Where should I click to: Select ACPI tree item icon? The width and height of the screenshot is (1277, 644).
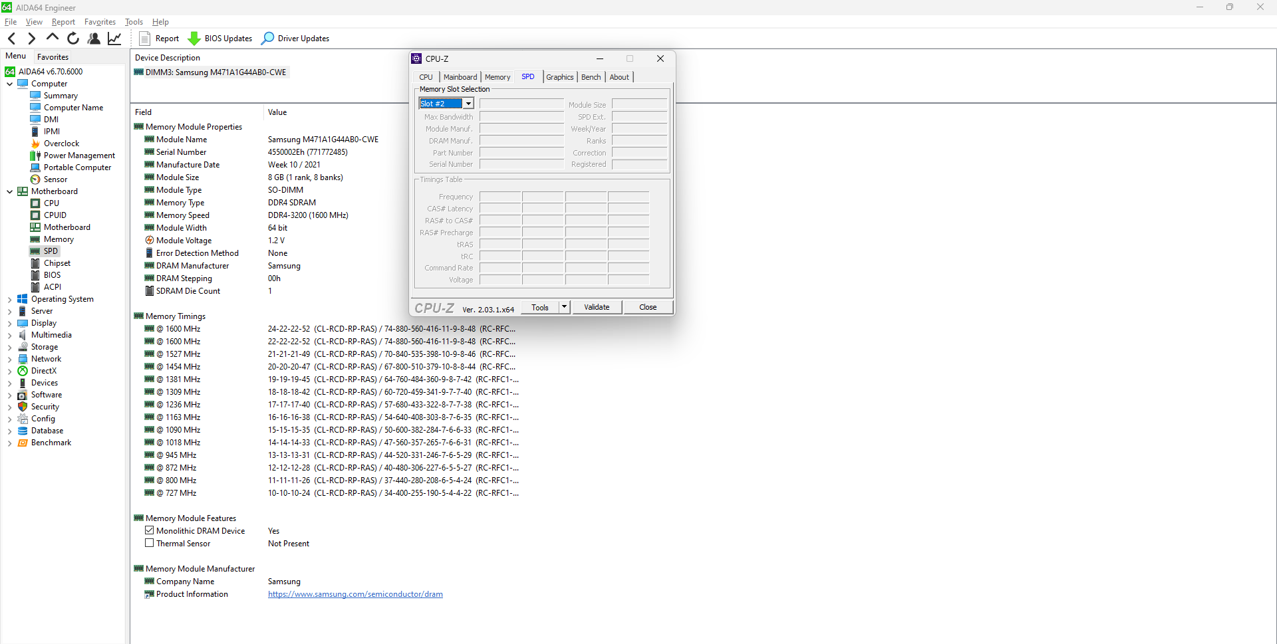pyautogui.click(x=36, y=287)
